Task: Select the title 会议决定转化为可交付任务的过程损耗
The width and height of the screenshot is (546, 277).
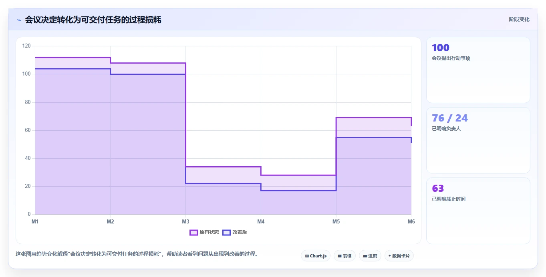Action: tap(93, 20)
